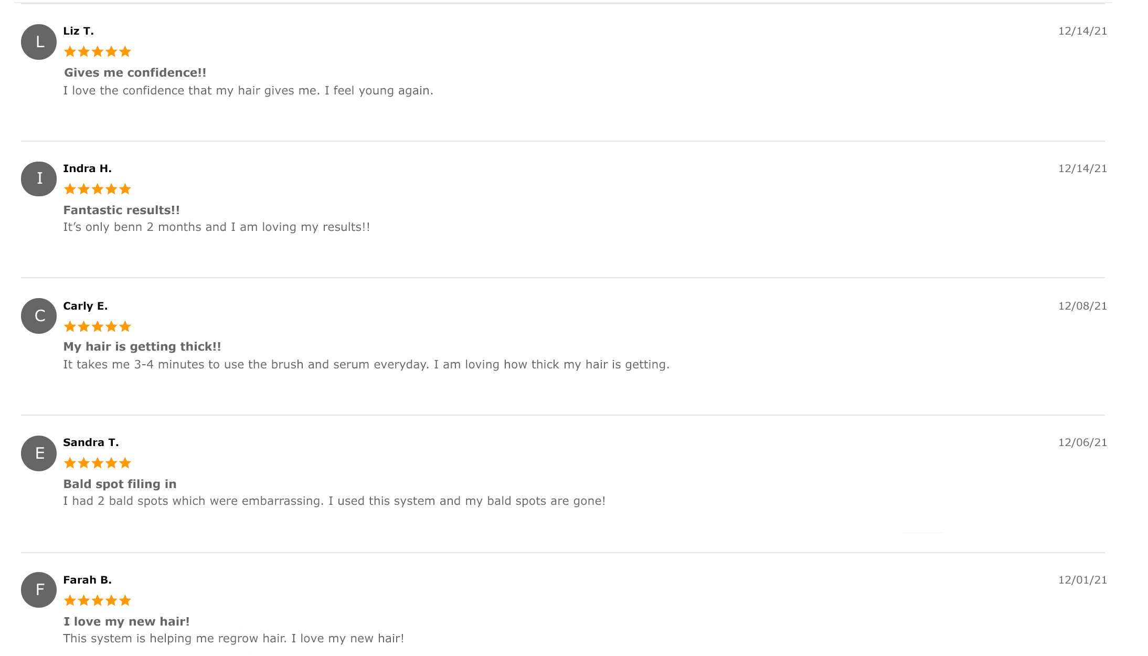Click the "Fantastic results!!" review heading
The image size is (1148, 656).
[x=122, y=210]
